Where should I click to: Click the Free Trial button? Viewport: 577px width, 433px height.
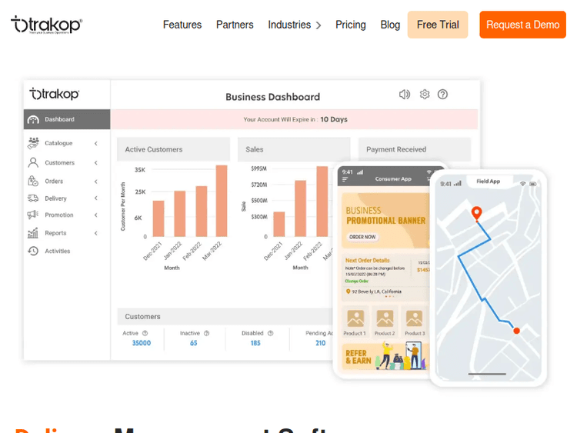(x=438, y=25)
